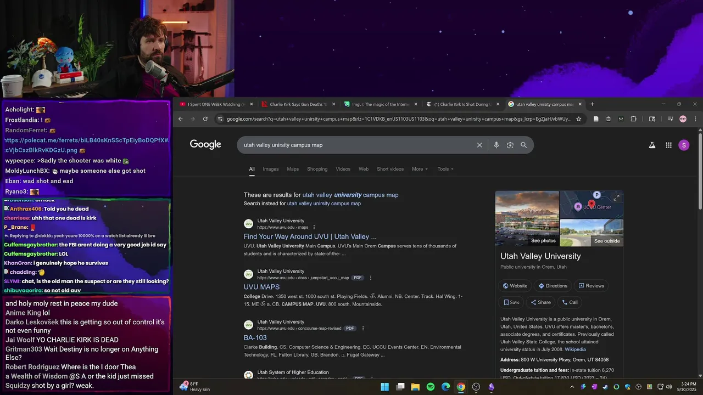Image resolution: width=703 pixels, height=395 pixels.
Task: Open Wikipedia link in university description
Action: [575, 349]
